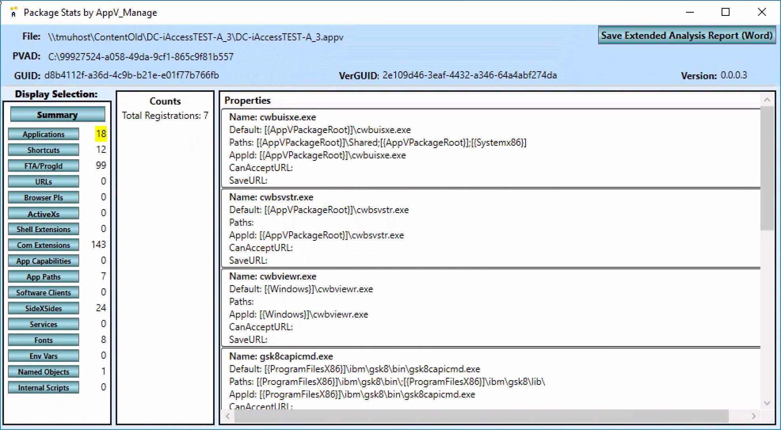View the Shell Extensions list
This screenshot has height=430, width=781.
[x=44, y=229]
